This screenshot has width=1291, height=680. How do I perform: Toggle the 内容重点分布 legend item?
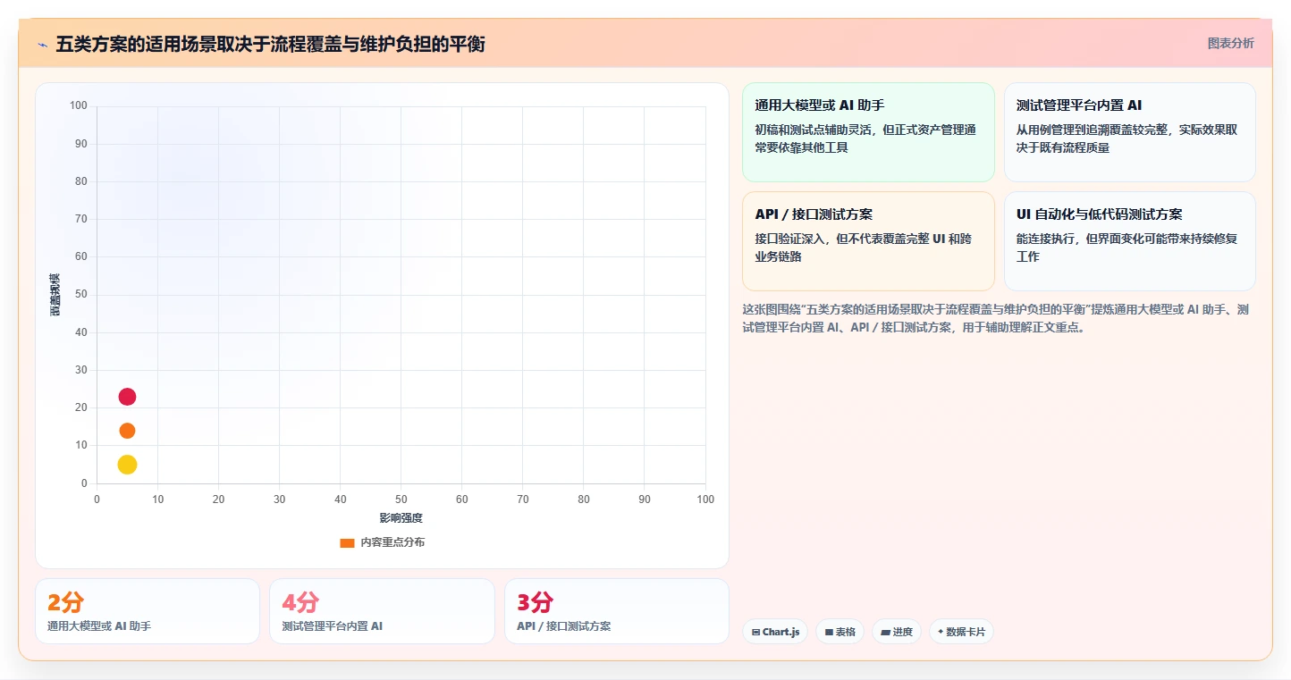[383, 542]
